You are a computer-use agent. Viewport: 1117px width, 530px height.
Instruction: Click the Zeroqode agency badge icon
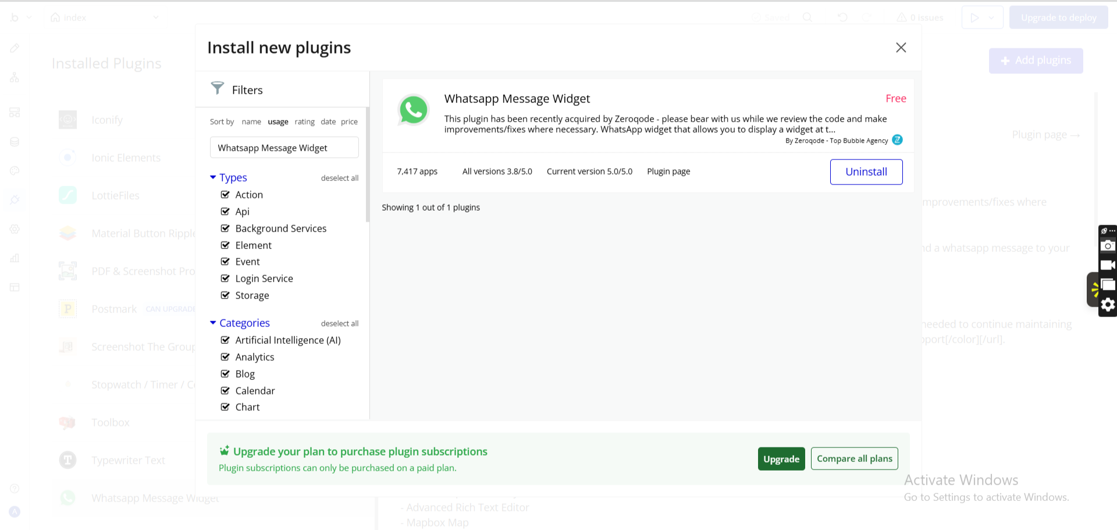point(897,140)
